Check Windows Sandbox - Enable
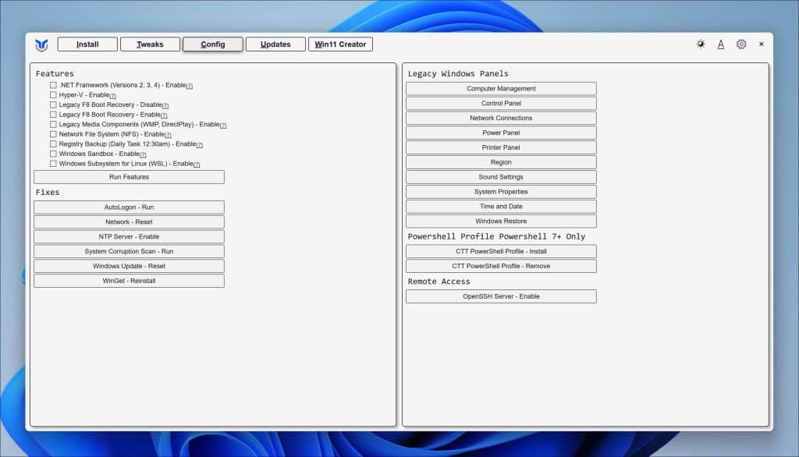 point(53,154)
